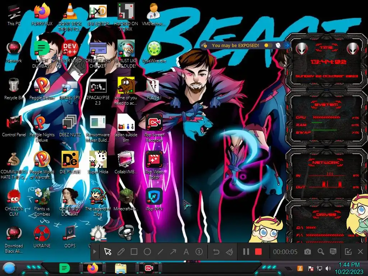Viewport: 368px width, 276px height.
Task: Click the network tray icon
Action: 319,268
